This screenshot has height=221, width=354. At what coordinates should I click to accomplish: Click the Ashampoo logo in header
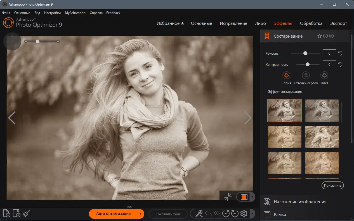[x=8, y=23]
